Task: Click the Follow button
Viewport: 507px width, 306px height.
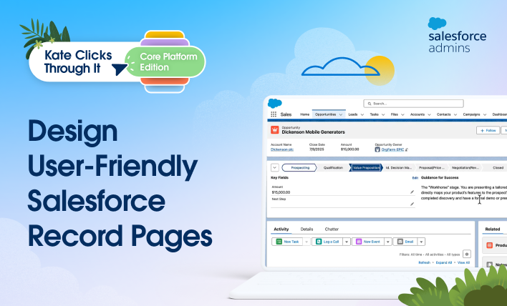Action: pyautogui.click(x=488, y=130)
